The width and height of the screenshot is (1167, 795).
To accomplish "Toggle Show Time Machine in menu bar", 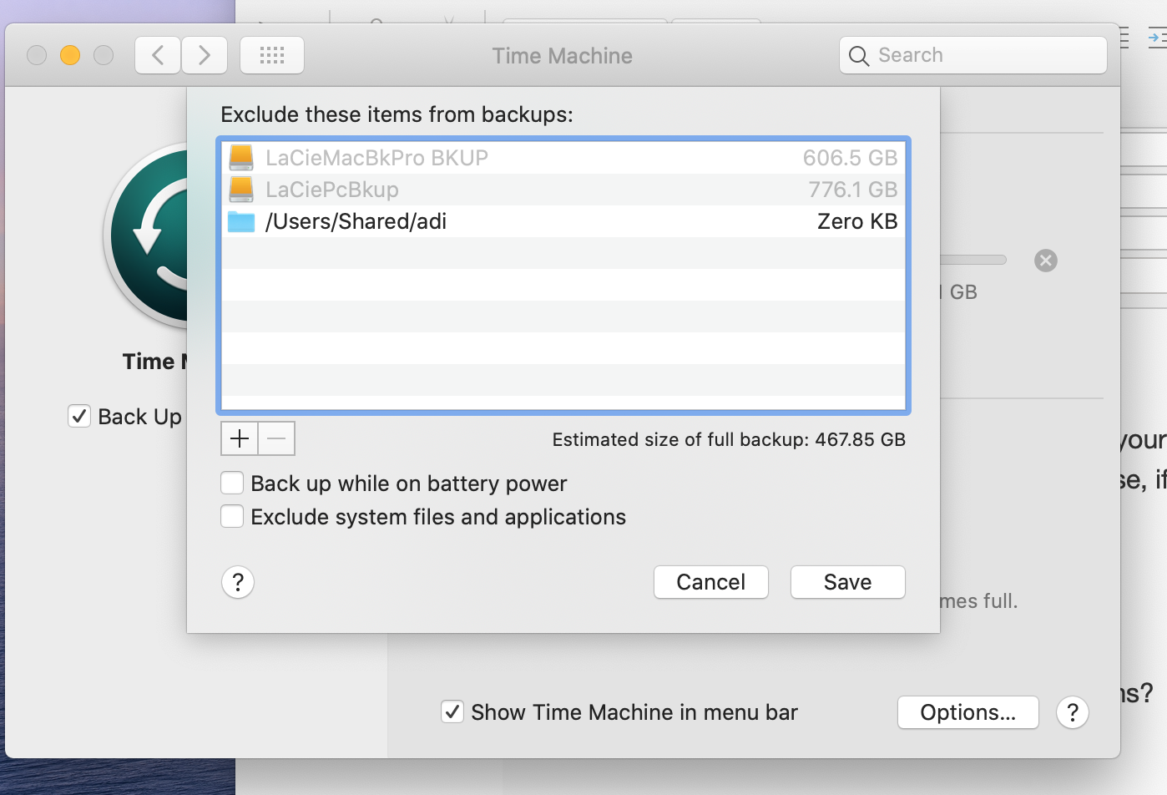I will point(452,712).
